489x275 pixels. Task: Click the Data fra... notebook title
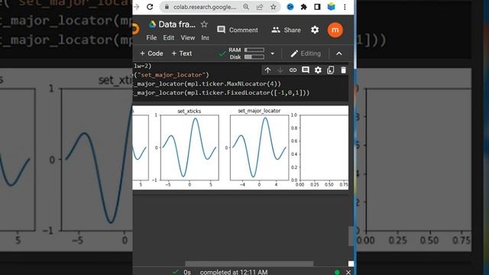[x=176, y=24]
